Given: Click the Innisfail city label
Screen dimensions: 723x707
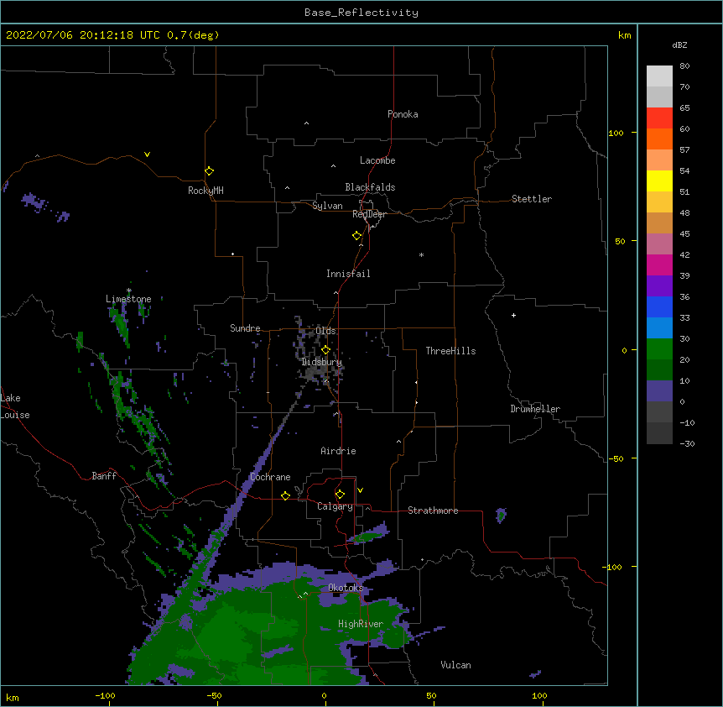Looking at the screenshot, I should [x=348, y=274].
